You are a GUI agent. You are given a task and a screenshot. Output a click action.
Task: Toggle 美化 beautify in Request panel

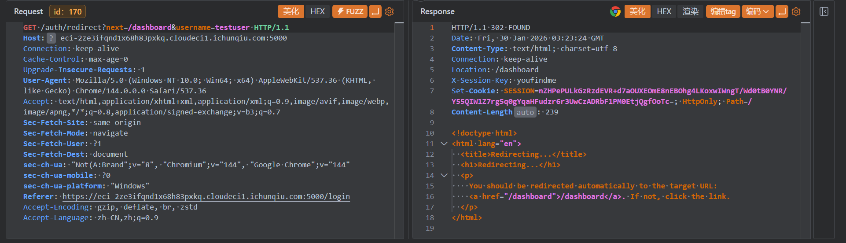tap(291, 11)
